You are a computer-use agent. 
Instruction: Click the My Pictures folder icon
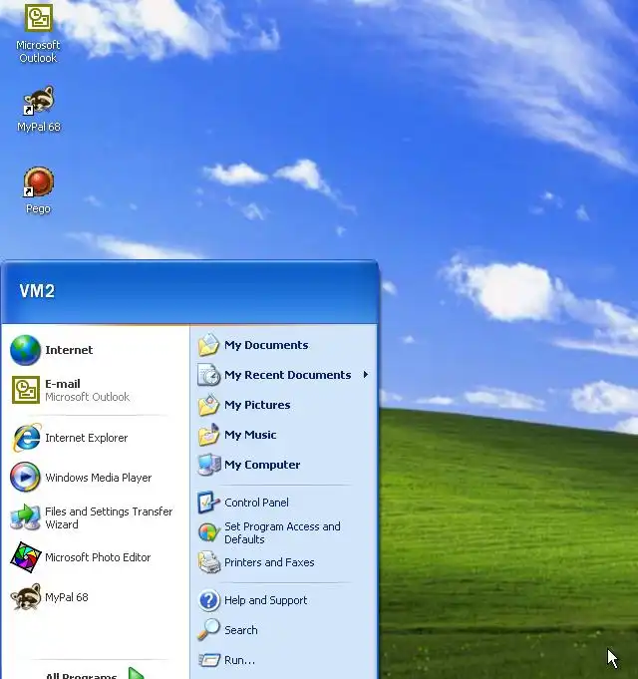208,405
